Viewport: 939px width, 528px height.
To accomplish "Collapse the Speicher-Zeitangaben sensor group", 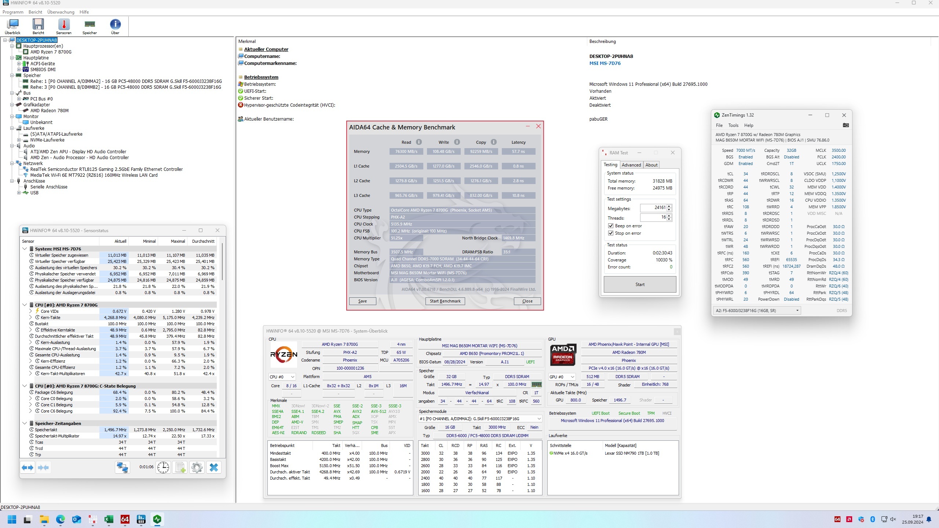I will coord(25,423).
